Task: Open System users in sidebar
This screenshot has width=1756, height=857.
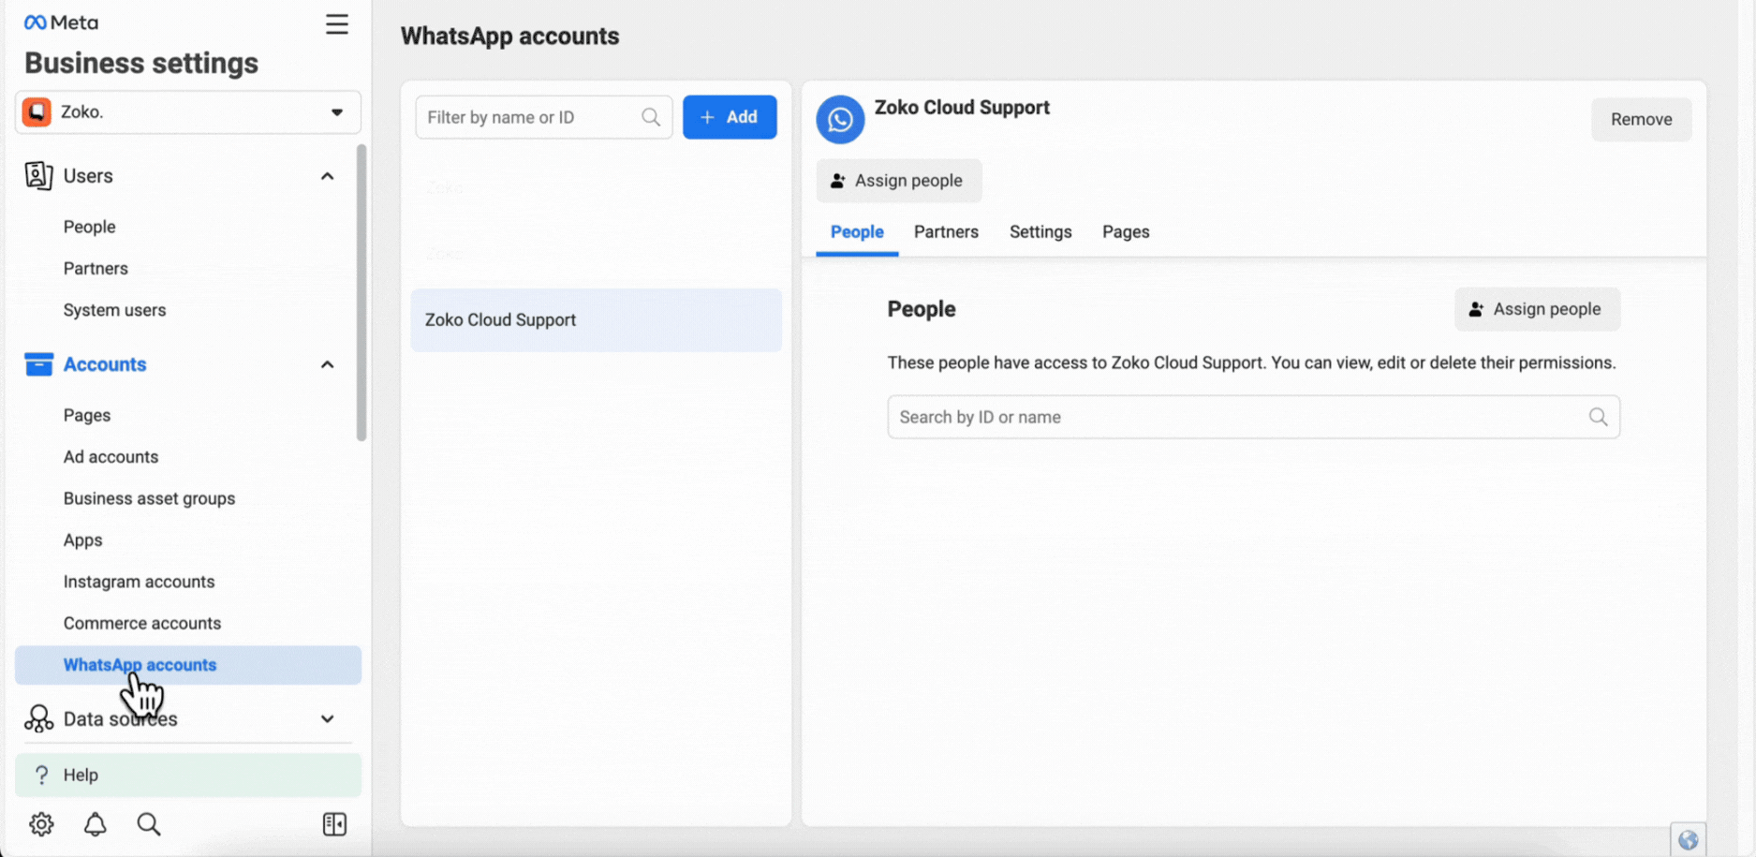Action: coord(114,310)
